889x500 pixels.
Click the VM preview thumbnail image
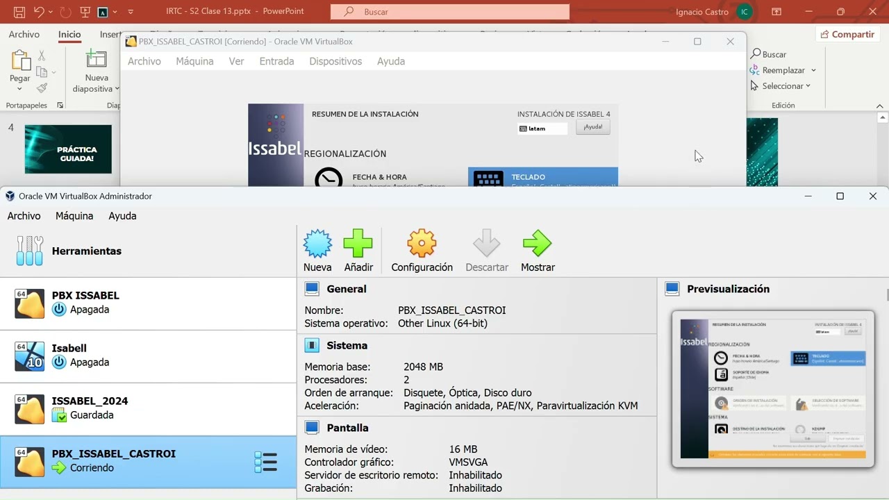click(x=773, y=389)
